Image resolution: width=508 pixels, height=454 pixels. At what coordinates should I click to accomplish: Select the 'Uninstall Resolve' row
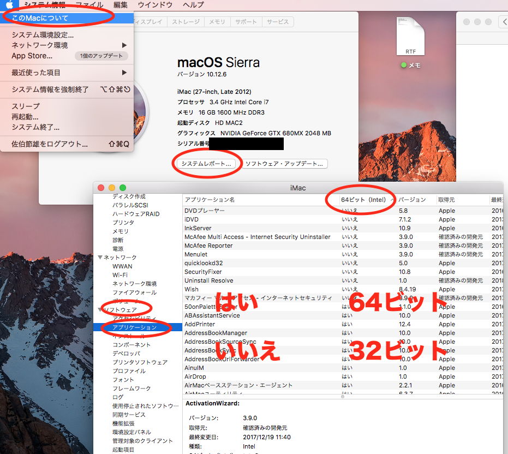point(343,280)
